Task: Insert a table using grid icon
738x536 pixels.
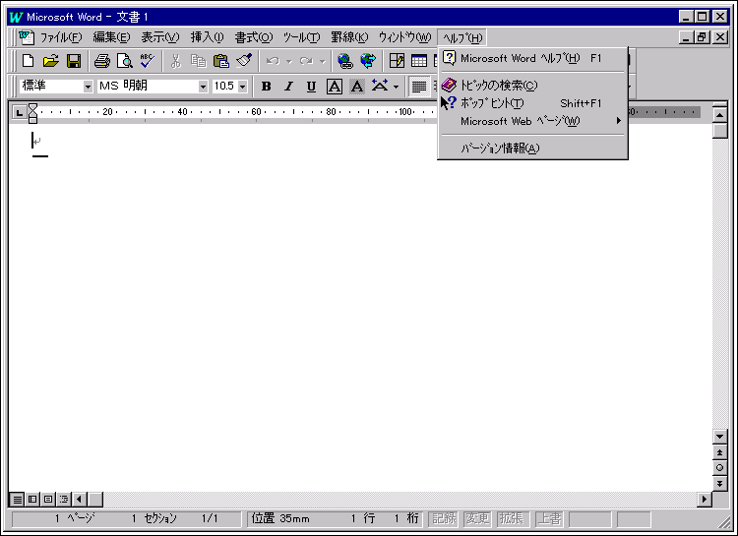Action: [x=419, y=61]
